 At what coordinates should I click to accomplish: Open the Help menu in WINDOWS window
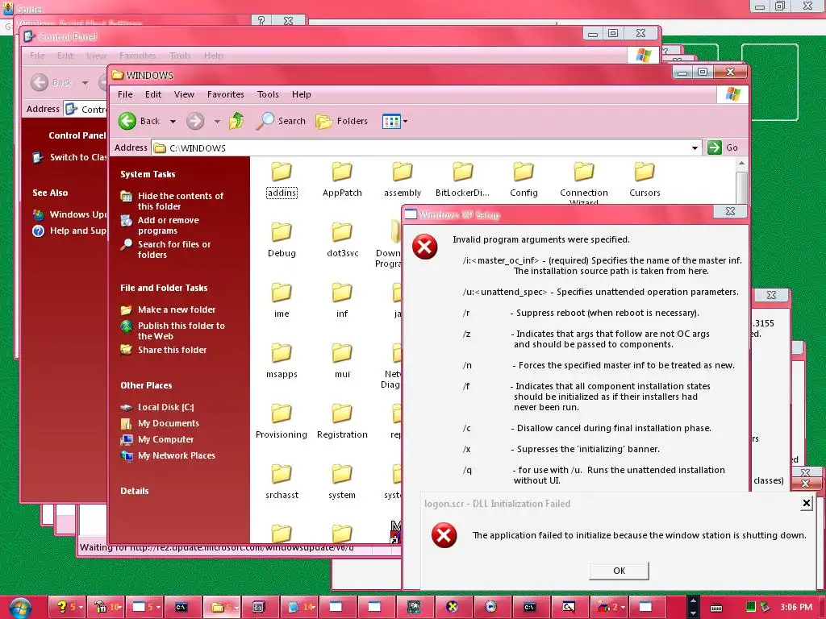[302, 94]
